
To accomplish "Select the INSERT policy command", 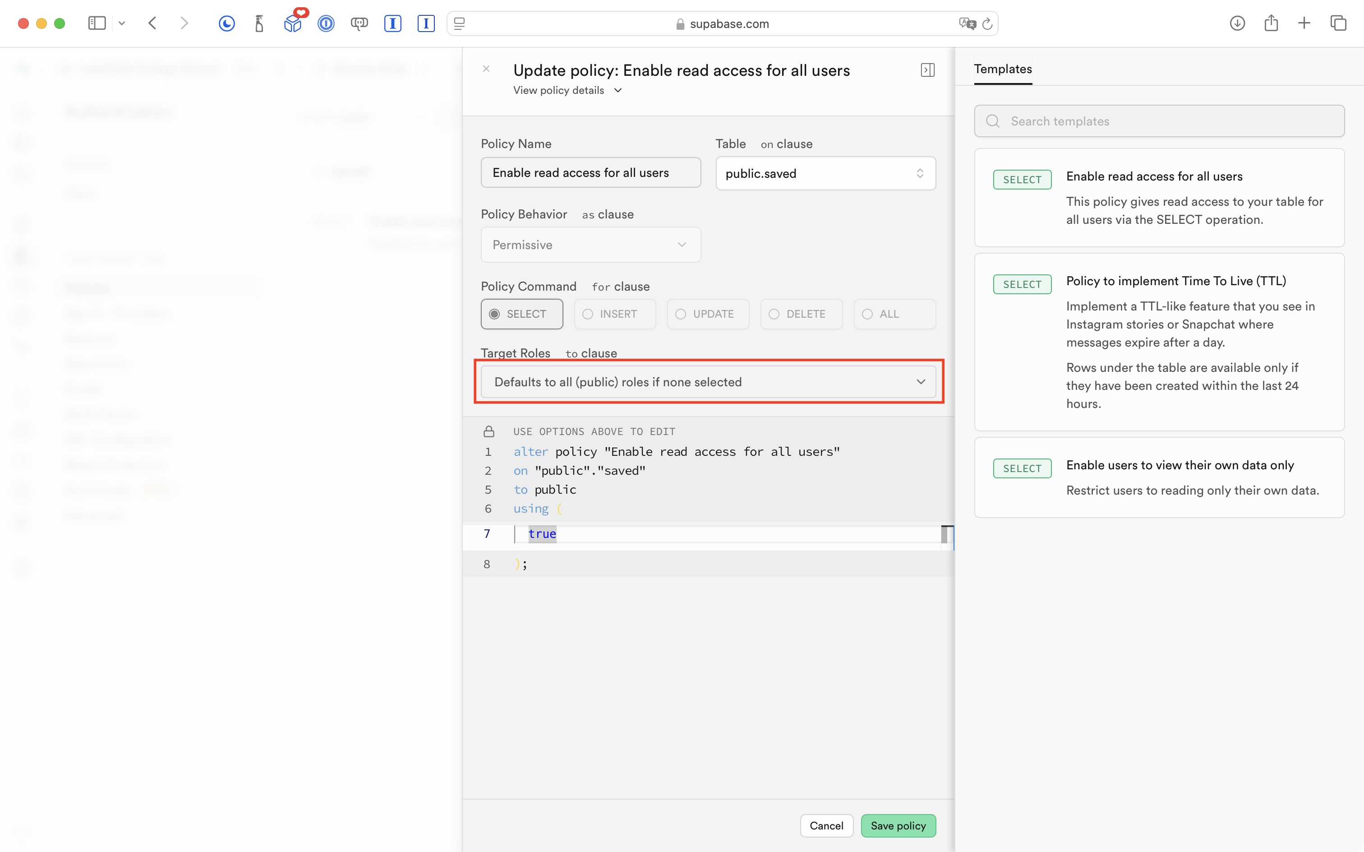I will click(x=614, y=314).
